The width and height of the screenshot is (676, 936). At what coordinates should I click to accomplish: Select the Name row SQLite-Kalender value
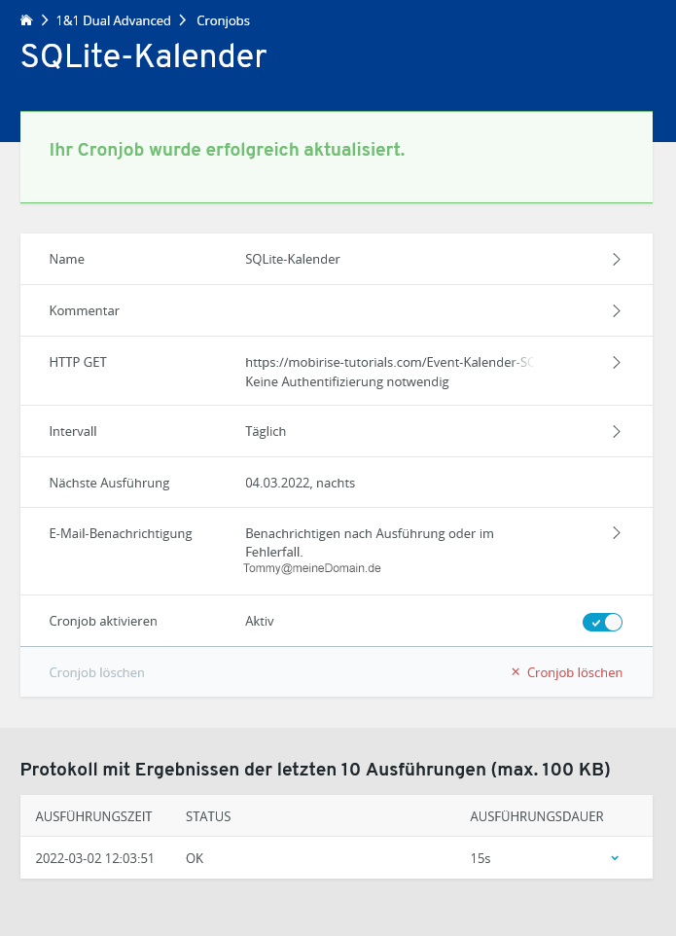[292, 260]
